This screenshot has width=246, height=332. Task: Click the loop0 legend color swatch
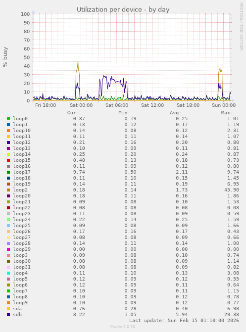[x=8, y=119]
